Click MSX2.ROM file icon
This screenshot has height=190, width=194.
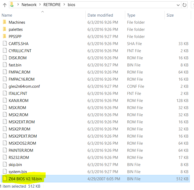5,115
